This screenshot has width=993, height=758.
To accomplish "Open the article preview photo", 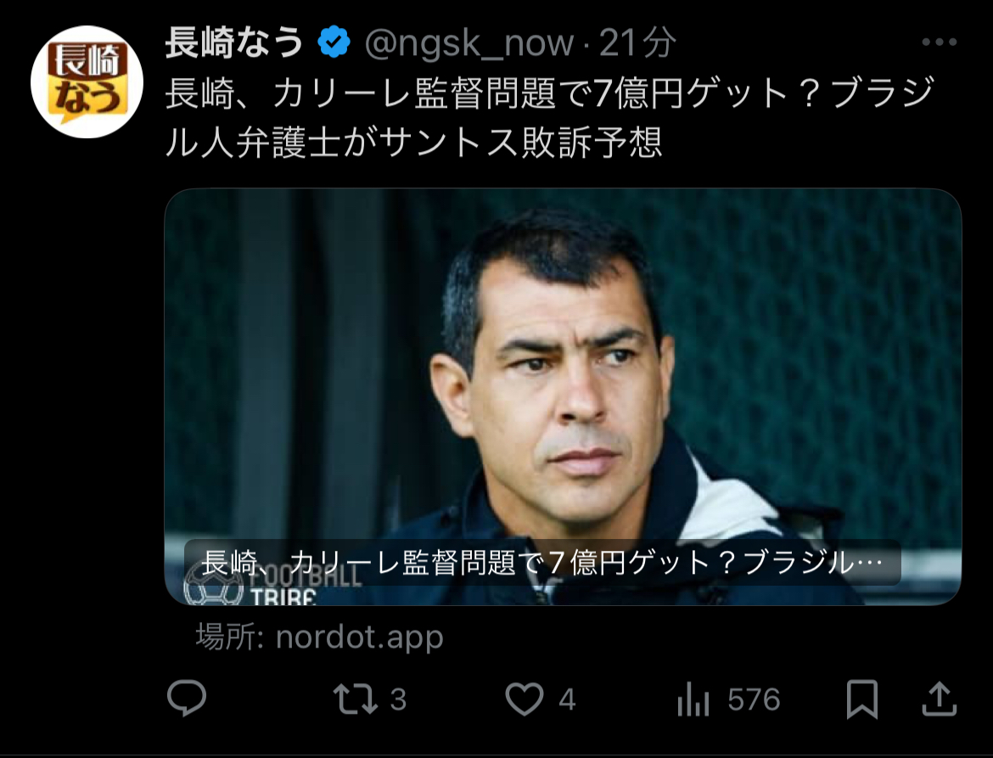I will [563, 396].
